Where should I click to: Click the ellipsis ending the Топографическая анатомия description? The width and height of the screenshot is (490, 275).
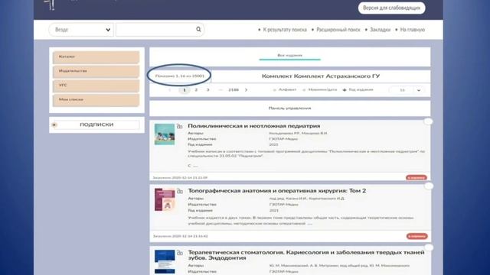coord(309,224)
